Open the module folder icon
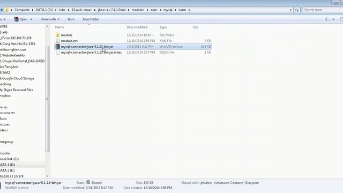The width and height of the screenshot is (343, 193). 57,35
